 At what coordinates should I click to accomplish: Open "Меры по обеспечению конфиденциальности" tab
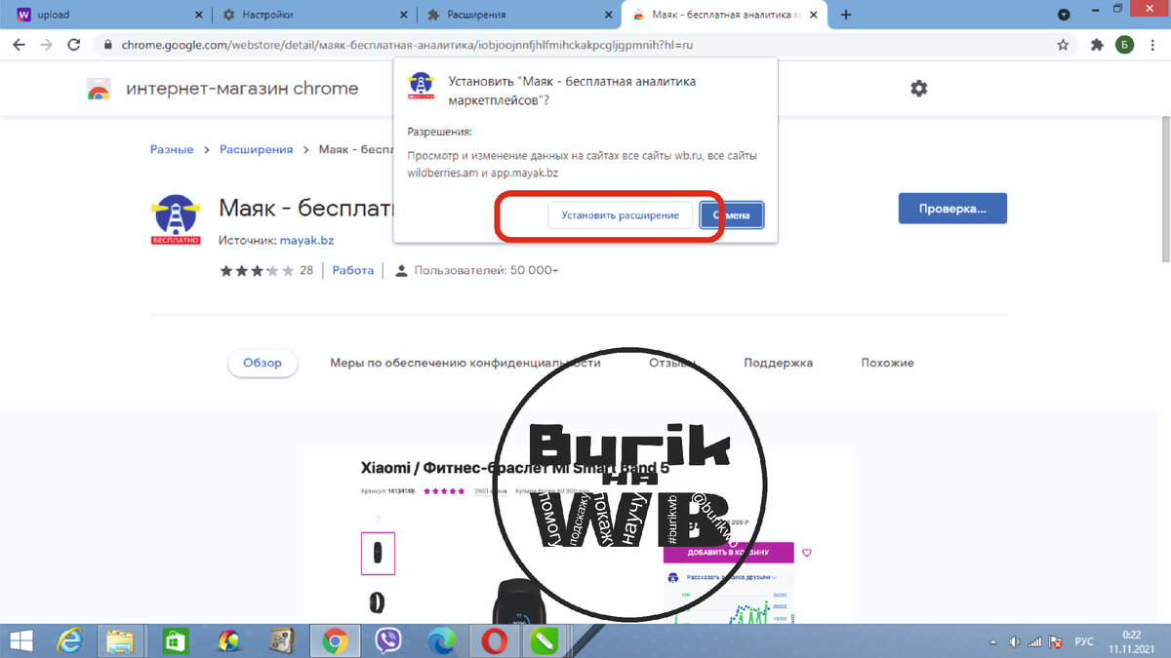click(465, 363)
